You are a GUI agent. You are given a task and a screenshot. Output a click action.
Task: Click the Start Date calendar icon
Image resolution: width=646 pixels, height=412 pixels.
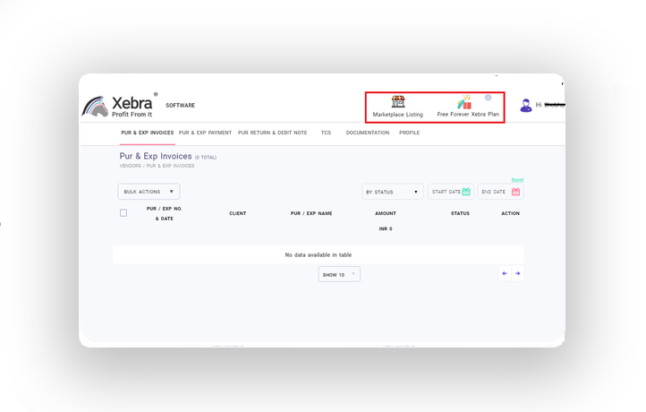point(466,192)
